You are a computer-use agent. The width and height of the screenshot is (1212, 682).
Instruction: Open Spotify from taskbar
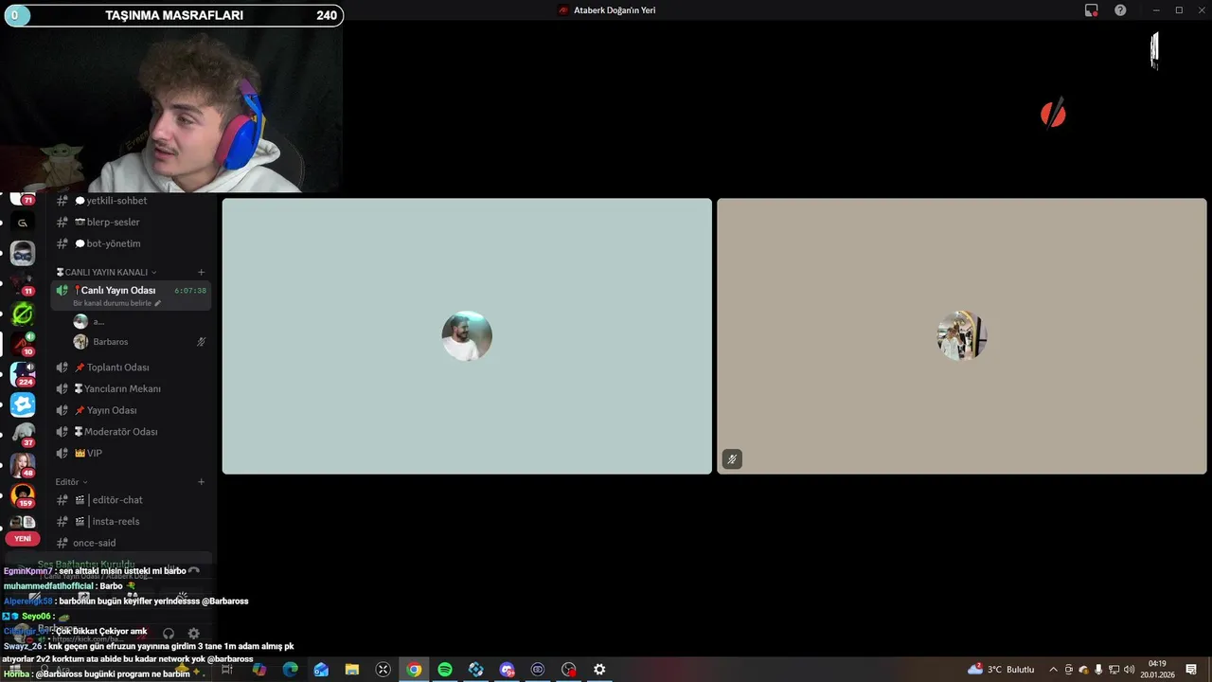pos(445,670)
